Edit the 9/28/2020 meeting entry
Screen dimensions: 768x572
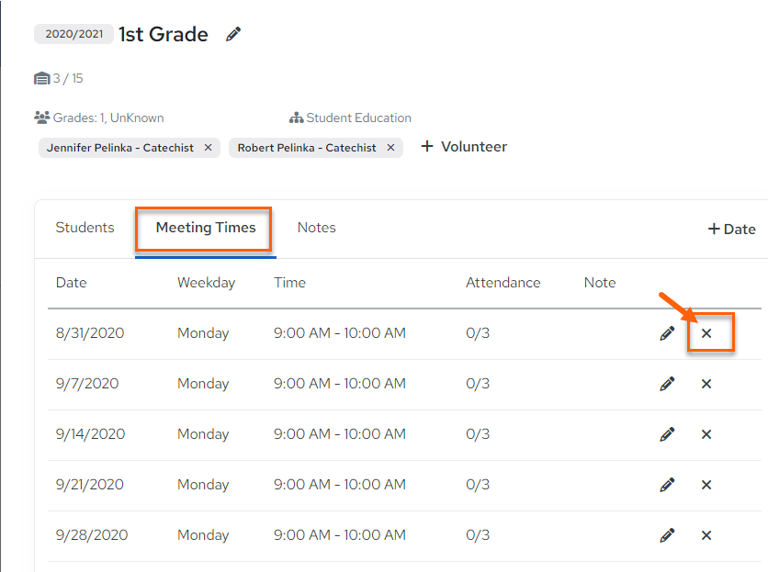pos(667,534)
